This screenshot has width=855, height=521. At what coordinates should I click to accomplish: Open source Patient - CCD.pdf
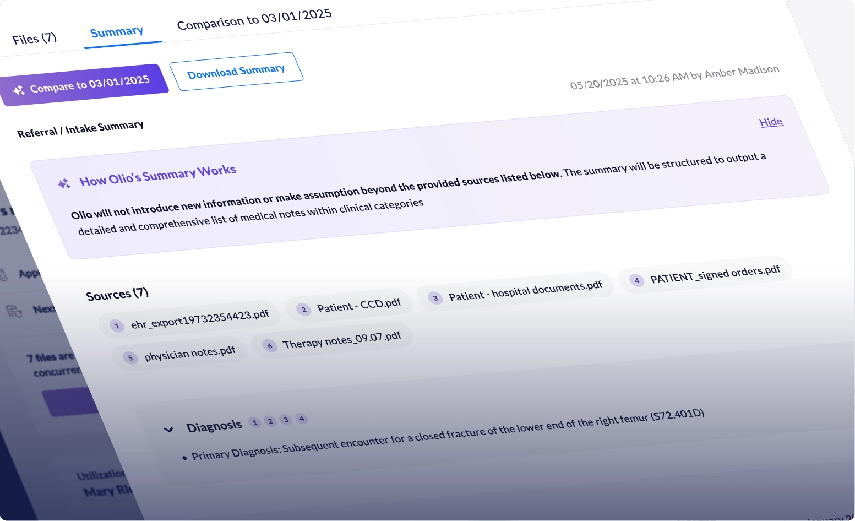click(x=349, y=306)
